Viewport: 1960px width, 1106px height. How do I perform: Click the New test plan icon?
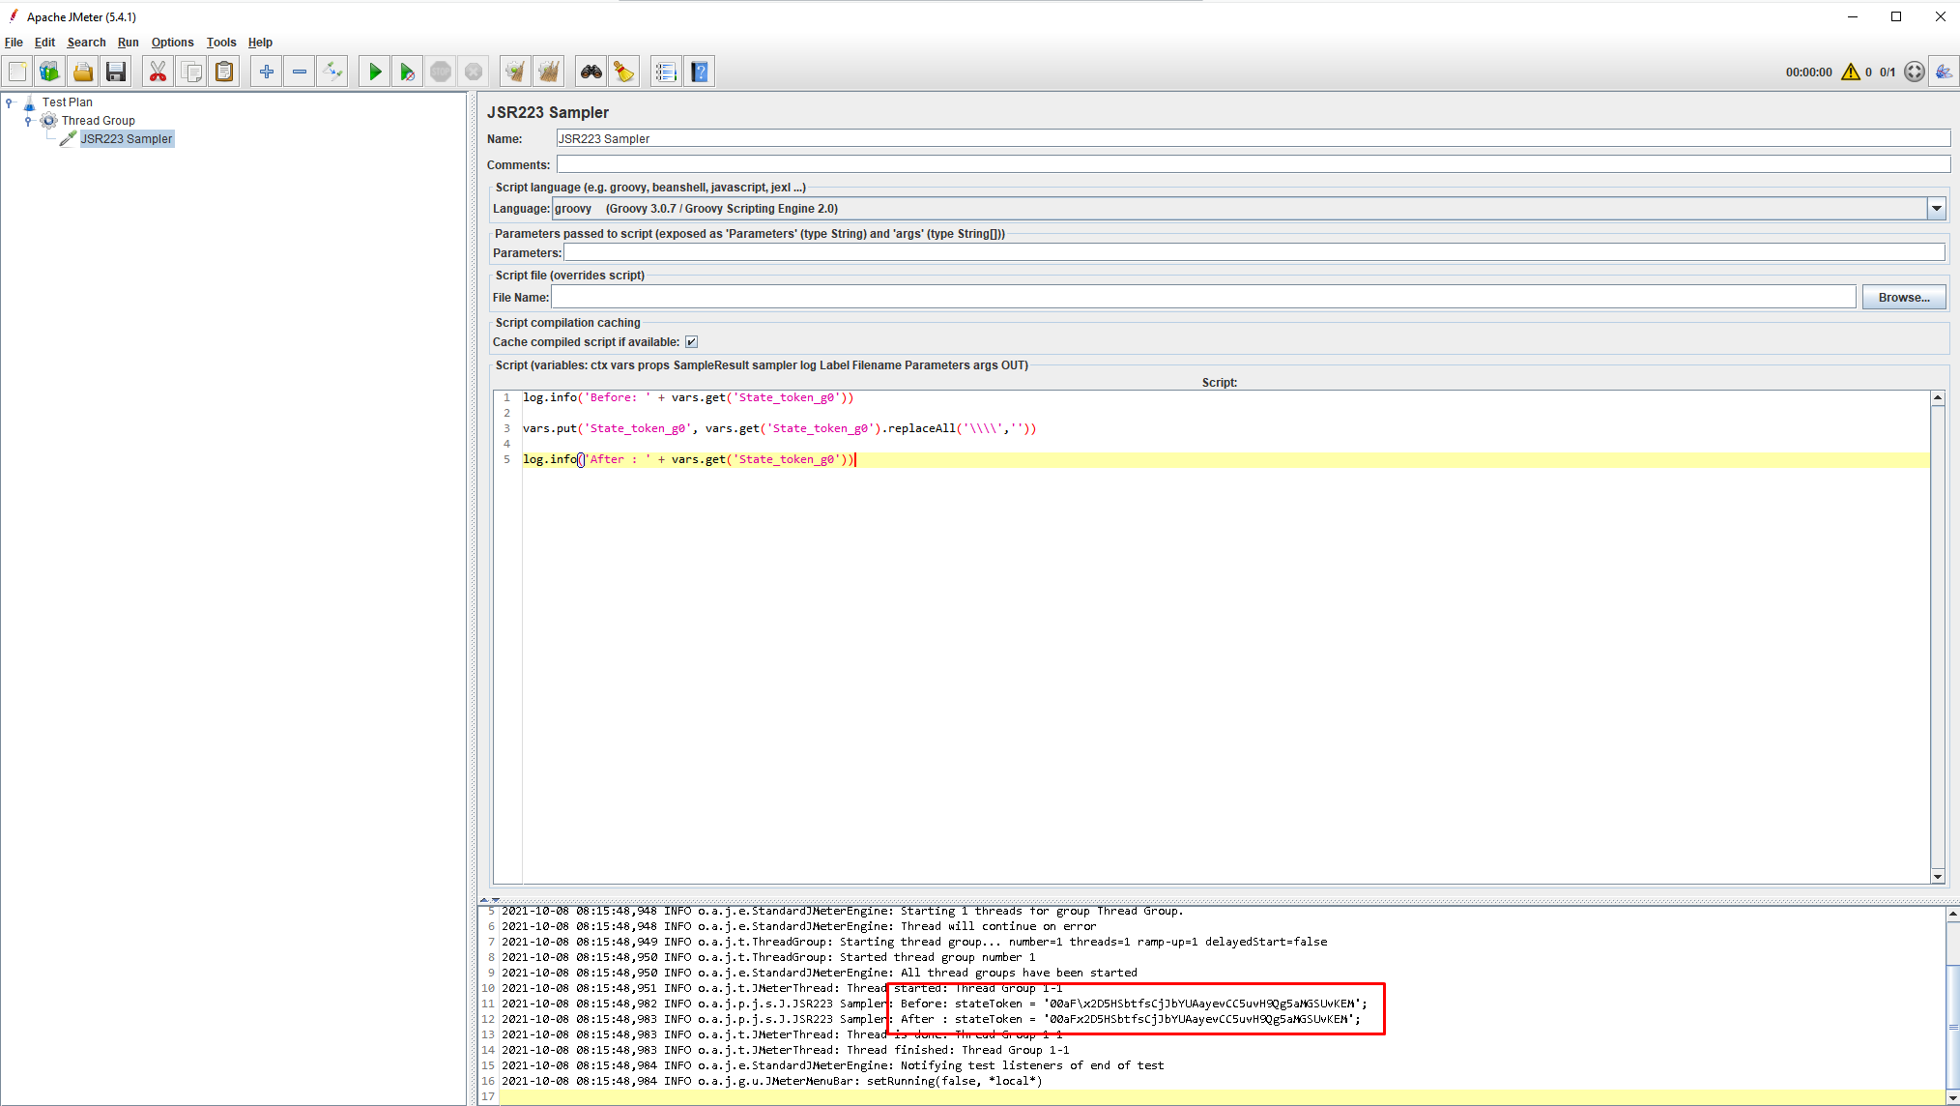tap(17, 72)
